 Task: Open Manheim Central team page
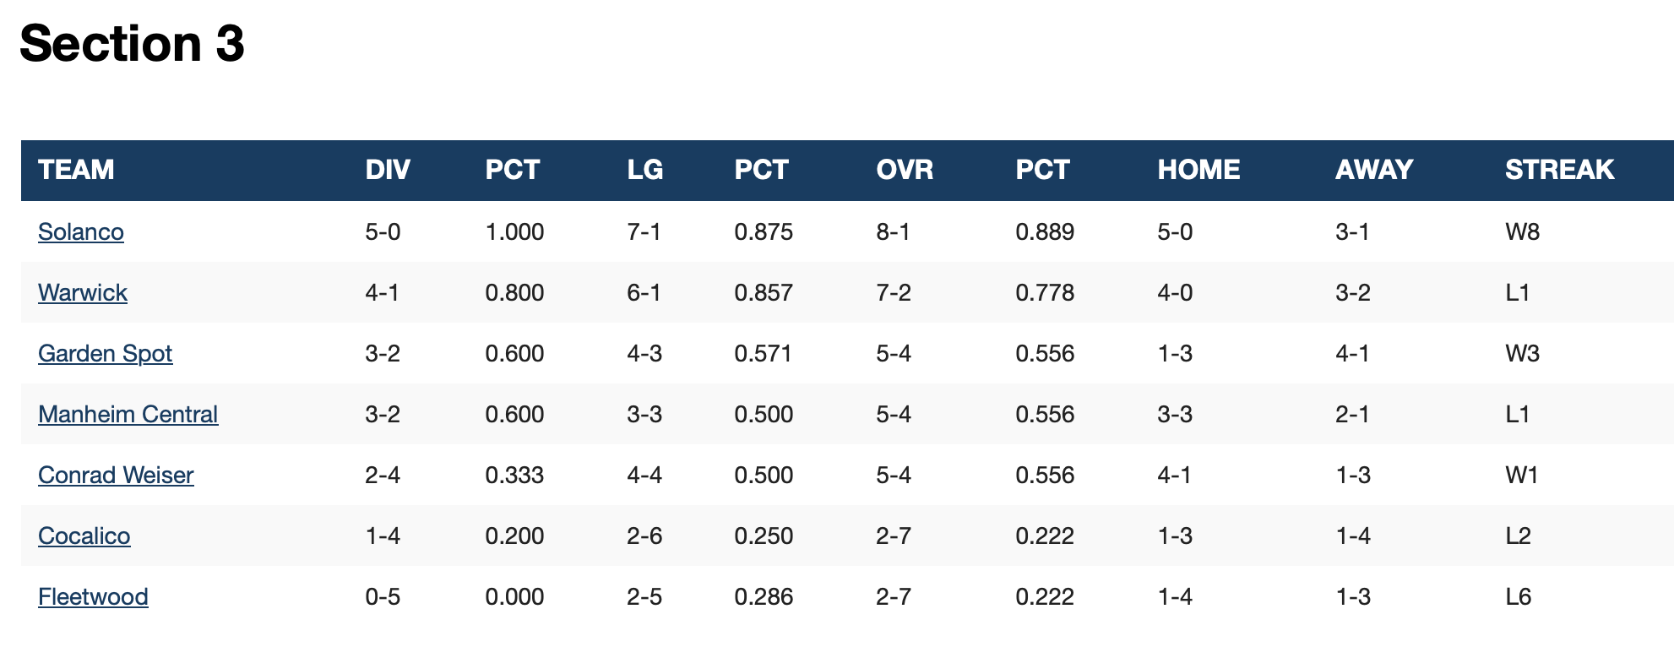[128, 414]
